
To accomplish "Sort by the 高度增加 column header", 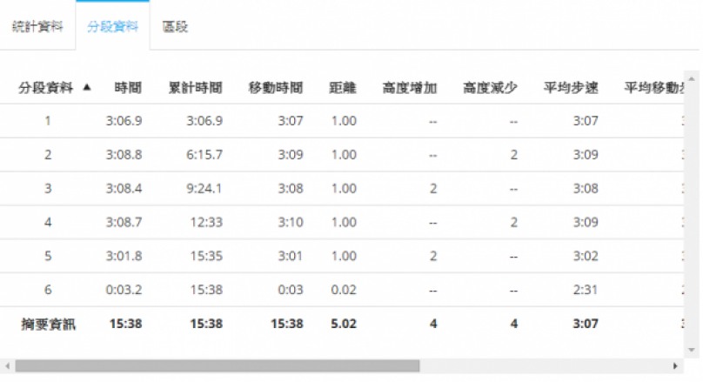I will (409, 87).
